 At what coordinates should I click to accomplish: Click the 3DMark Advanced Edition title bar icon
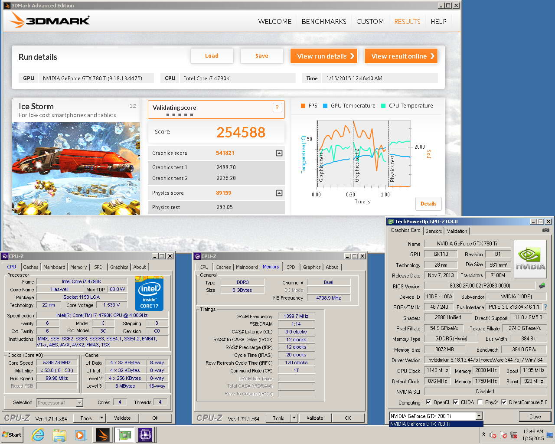tap(7, 6)
